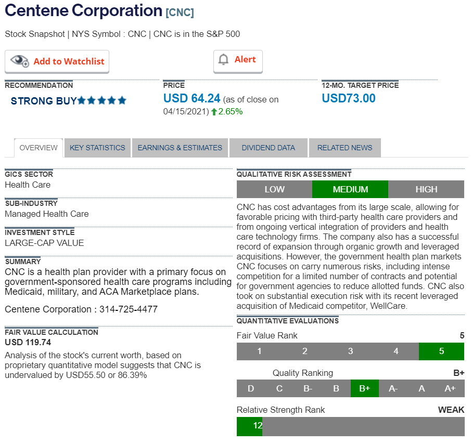Click the CNC ticker symbol in title
The height and width of the screenshot is (444, 472).
point(180,12)
